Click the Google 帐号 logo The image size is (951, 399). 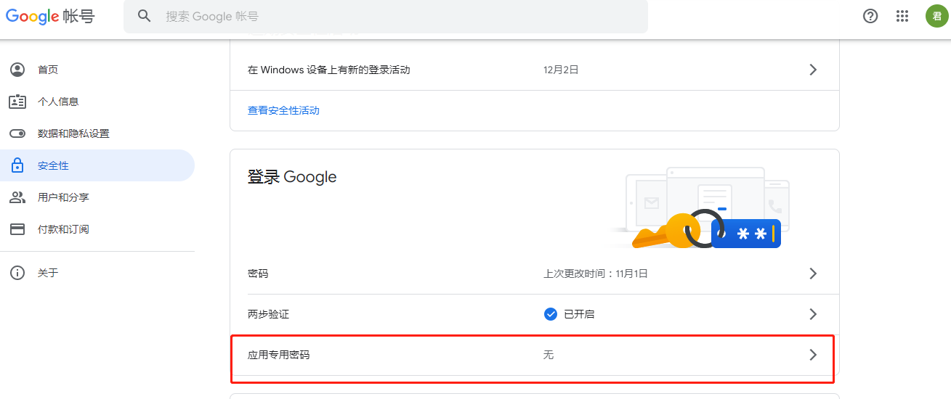pyautogui.click(x=50, y=16)
